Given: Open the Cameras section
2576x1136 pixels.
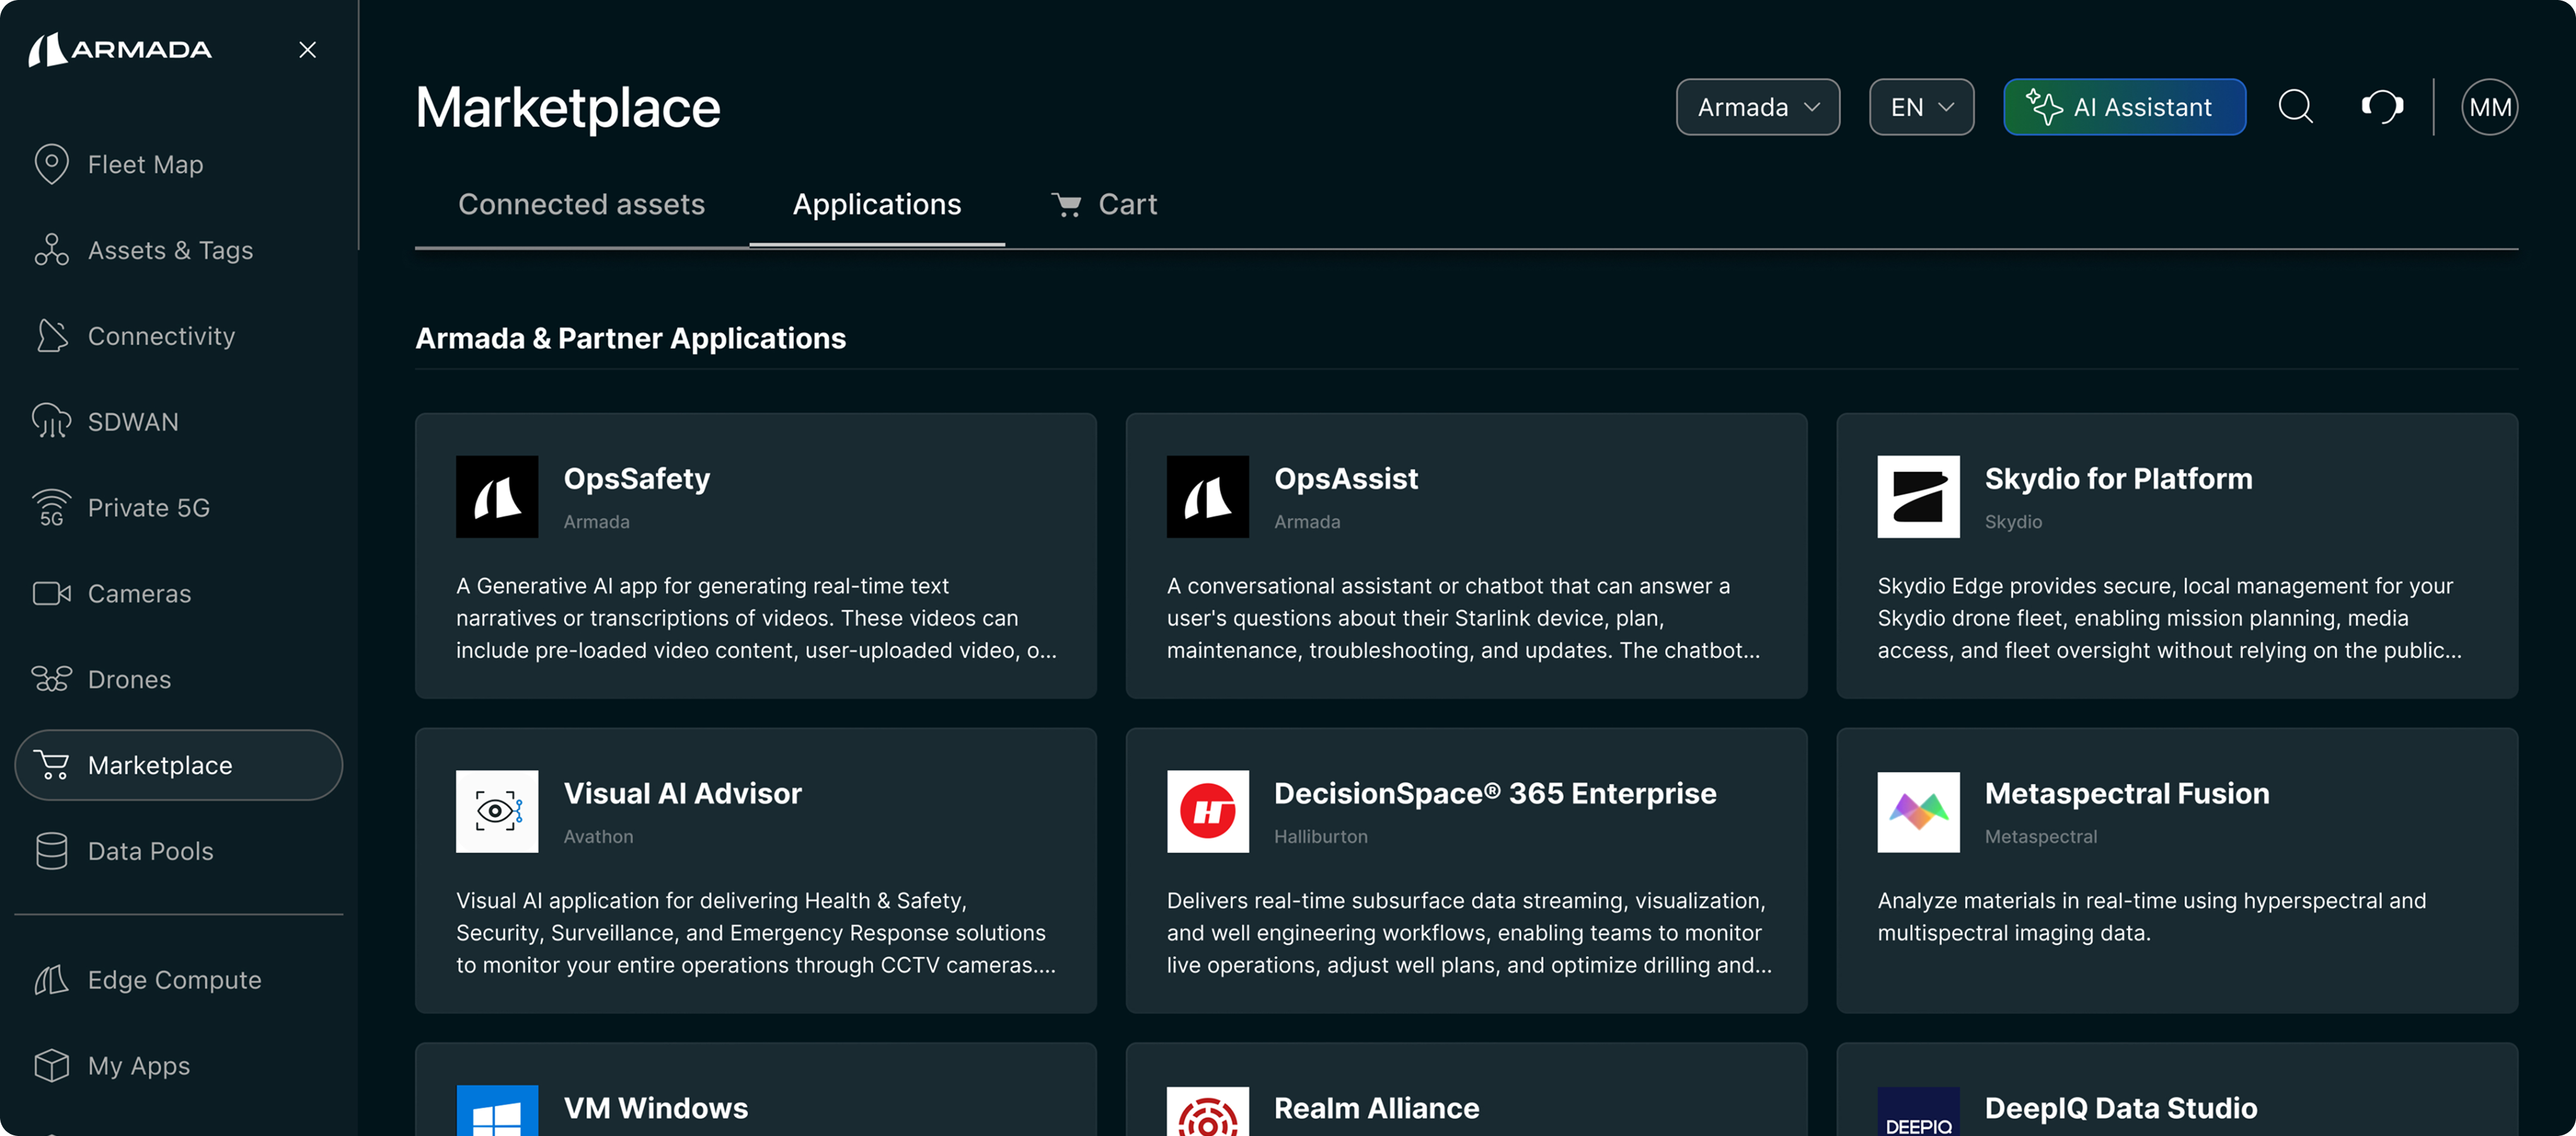Looking at the screenshot, I should click(x=138, y=594).
